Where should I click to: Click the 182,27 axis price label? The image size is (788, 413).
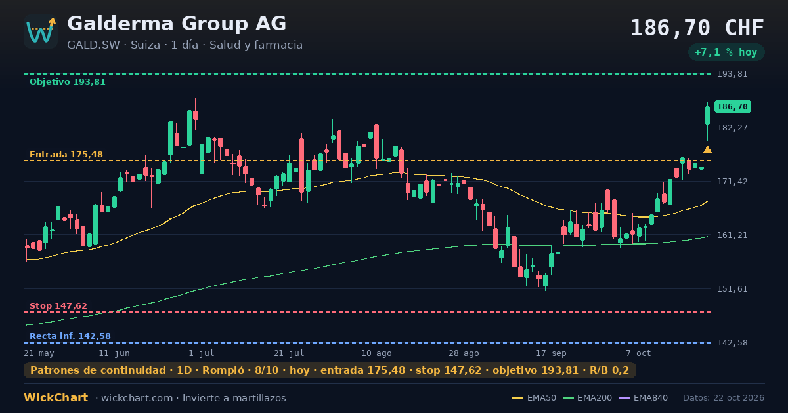pyautogui.click(x=732, y=127)
